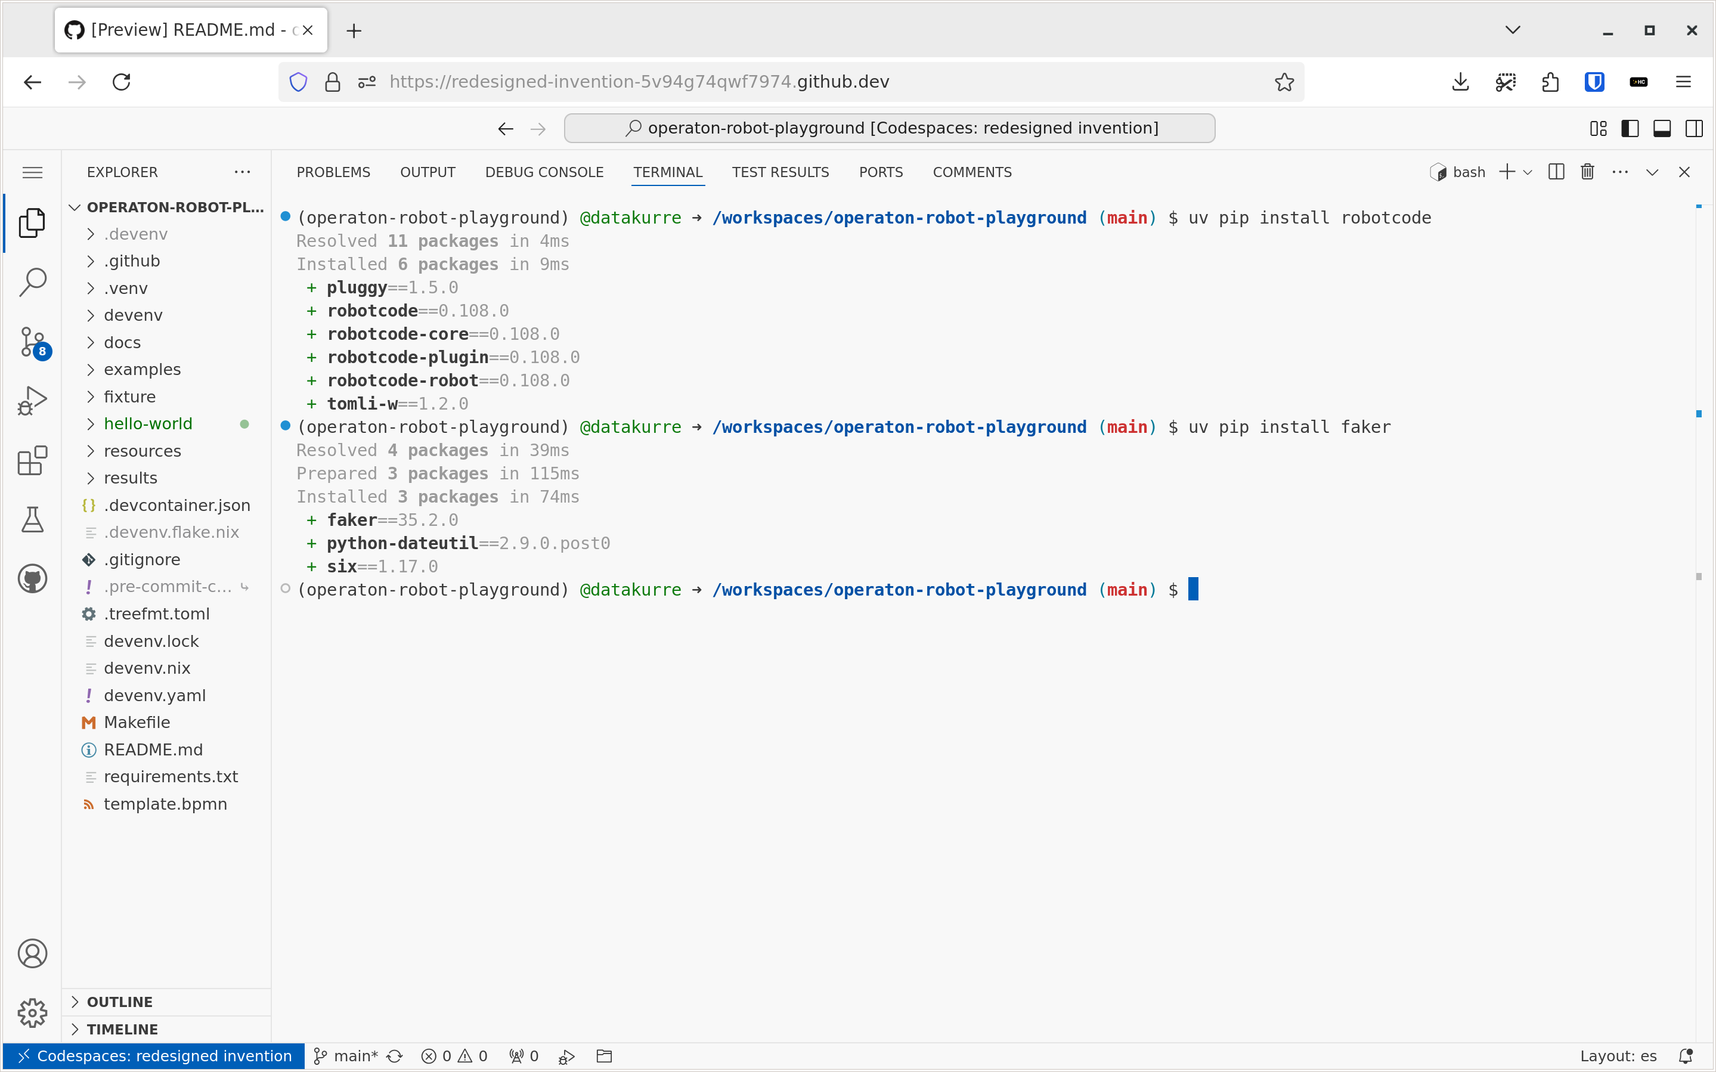Viewport: 1716px width, 1072px height.
Task: Switch to the TEST RESULTS tab
Action: pos(780,172)
